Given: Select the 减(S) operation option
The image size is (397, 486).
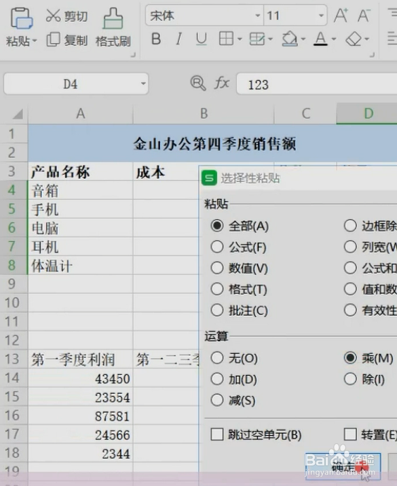Looking at the screenshot, I should [217, 400].
